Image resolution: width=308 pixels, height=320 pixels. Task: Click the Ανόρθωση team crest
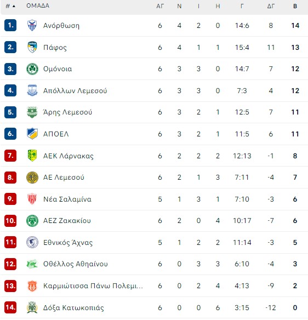32,25
